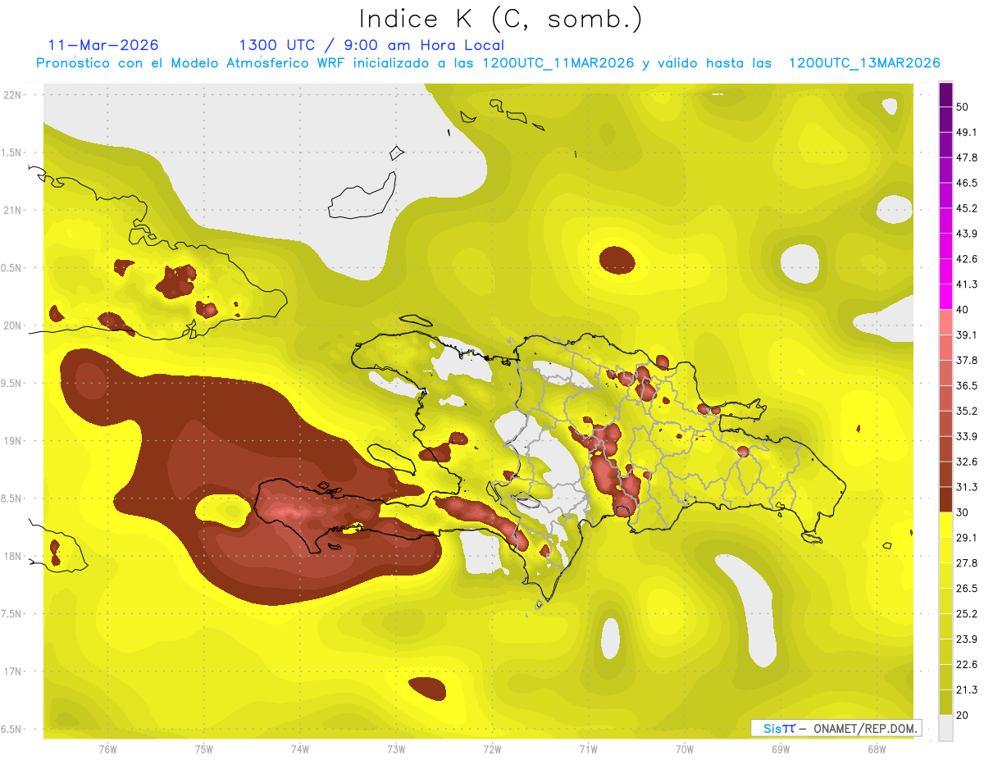Click longitude label "72W"

[492, 749]
